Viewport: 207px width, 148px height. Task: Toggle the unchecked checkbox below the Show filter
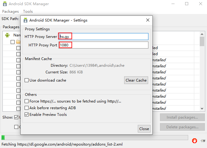click(16, 127)
